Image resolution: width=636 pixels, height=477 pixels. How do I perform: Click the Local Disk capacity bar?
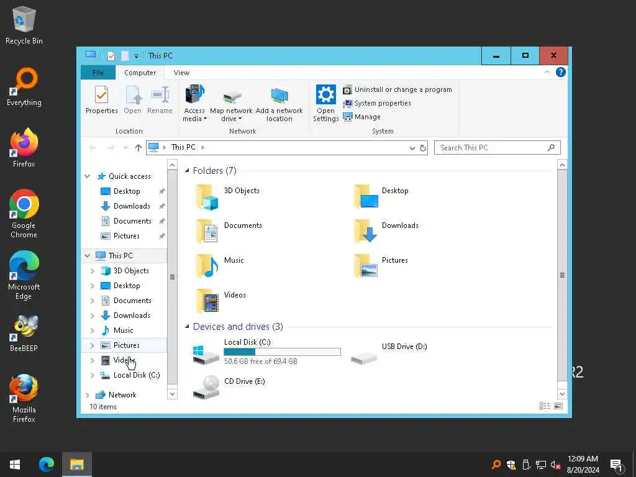[x=283, y=352]
